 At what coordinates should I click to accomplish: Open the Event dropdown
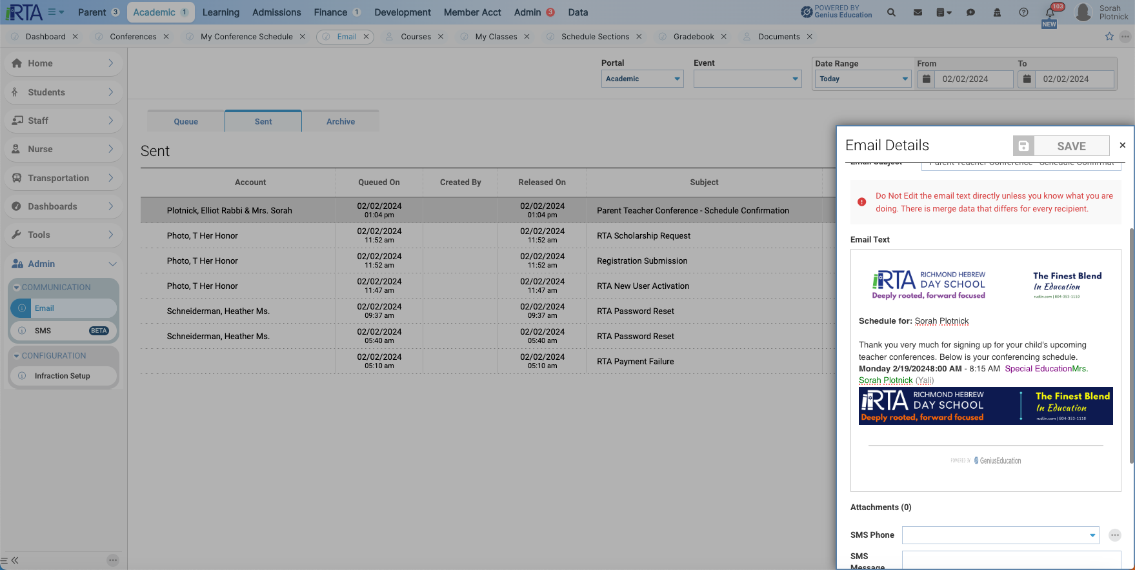747,79
